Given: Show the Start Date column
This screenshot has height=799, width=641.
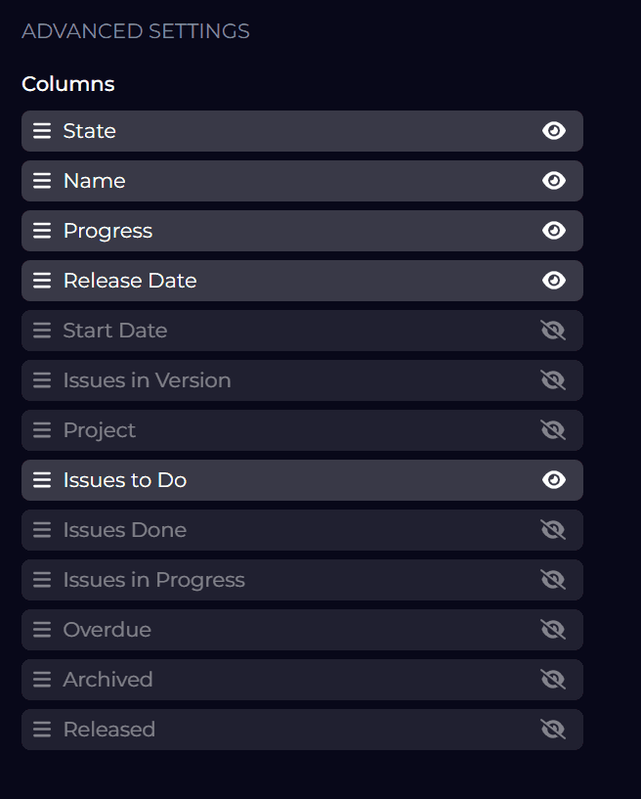Looking at the screenshot, I should click(553, 331).
